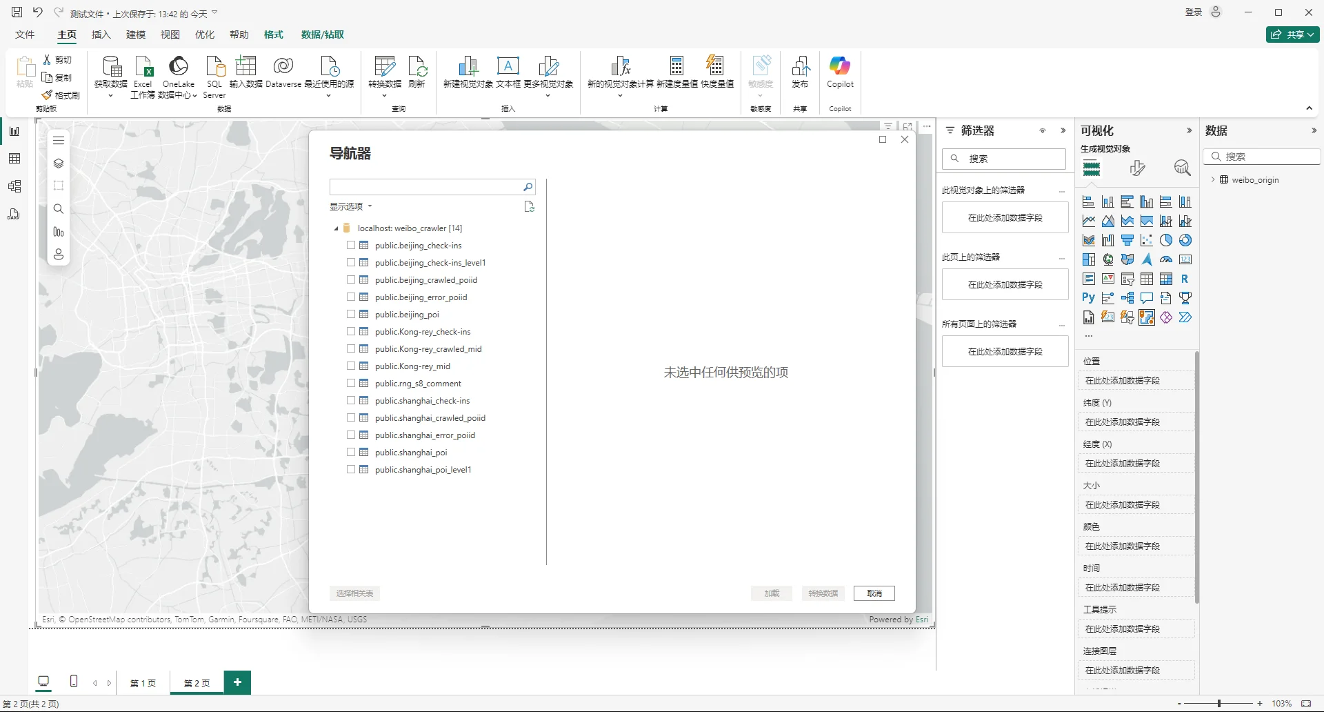The image size is (1324, 712).
Task: Click the 加载 (Load) button
Action: pos(771,593)
